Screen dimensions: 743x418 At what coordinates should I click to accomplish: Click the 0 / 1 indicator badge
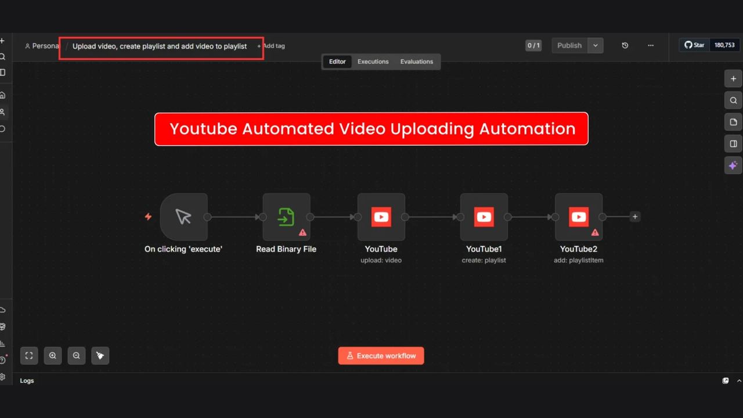[x=533, y=45]
